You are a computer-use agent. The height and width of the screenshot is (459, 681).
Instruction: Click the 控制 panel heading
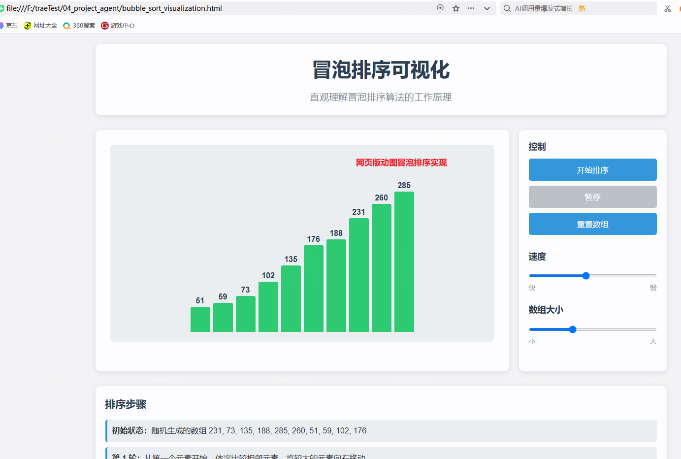(537, 147)
